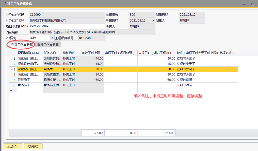Image resolution: width=258 pixels, height=151 pixels.
Task: Maximize the 项目工作分解补充 window
Action: pyautogui.click(x=252, y=4)
